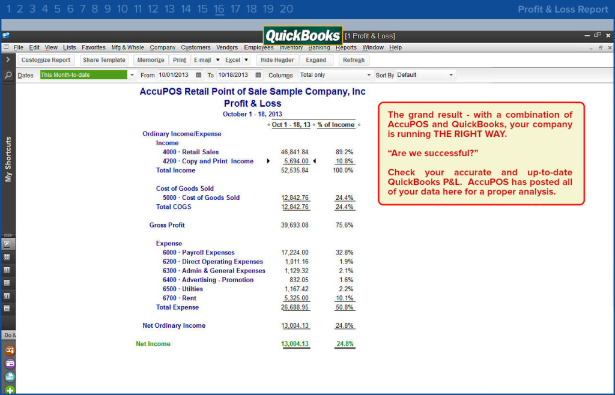Click the Gross Profit amount 39,693.08
Screen dimensions: 615x395
[x=294, y=225]
